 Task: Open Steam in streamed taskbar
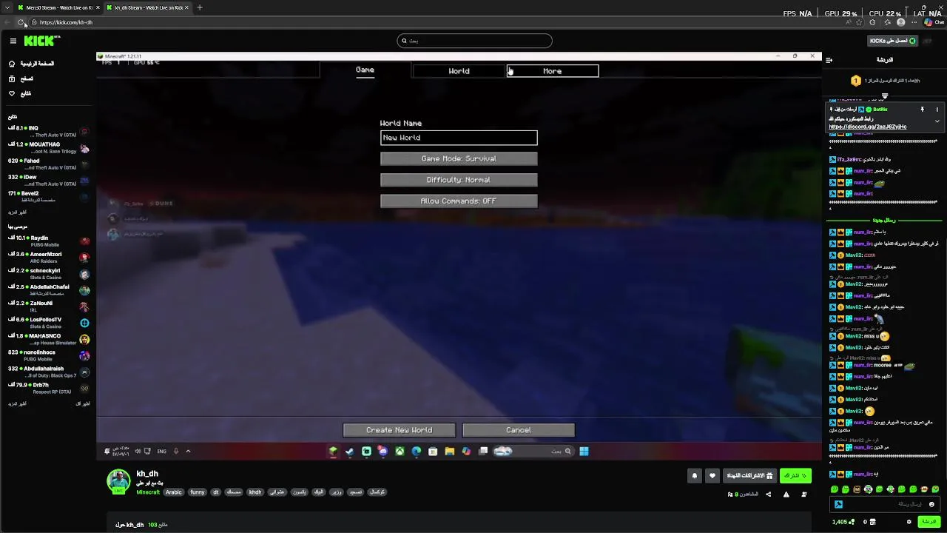click(350, 451)
